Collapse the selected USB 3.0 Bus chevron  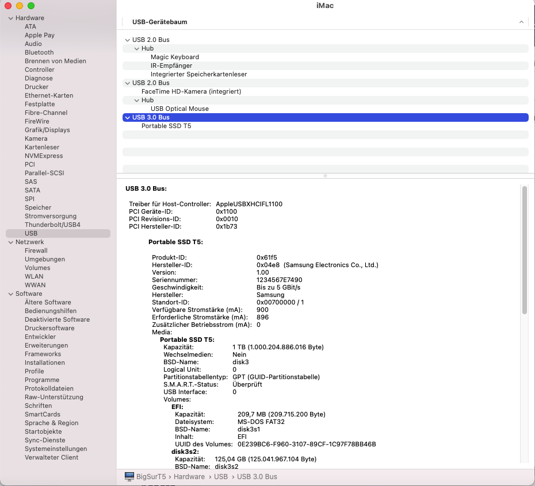pyautogui.click(x=127, y=118)
